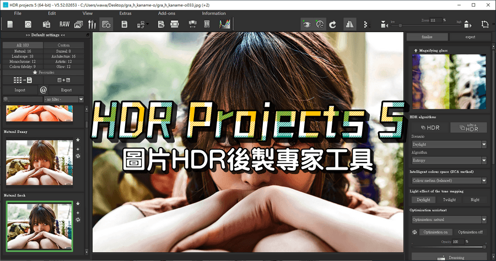Image resolution: width=496 pixels, height=261 pixels.
Task: Select Twilight light effect
Action: pos(449,200)
